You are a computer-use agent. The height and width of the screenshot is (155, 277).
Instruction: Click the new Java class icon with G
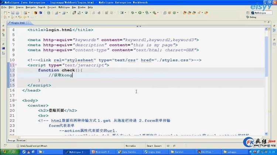click(174, 13)
